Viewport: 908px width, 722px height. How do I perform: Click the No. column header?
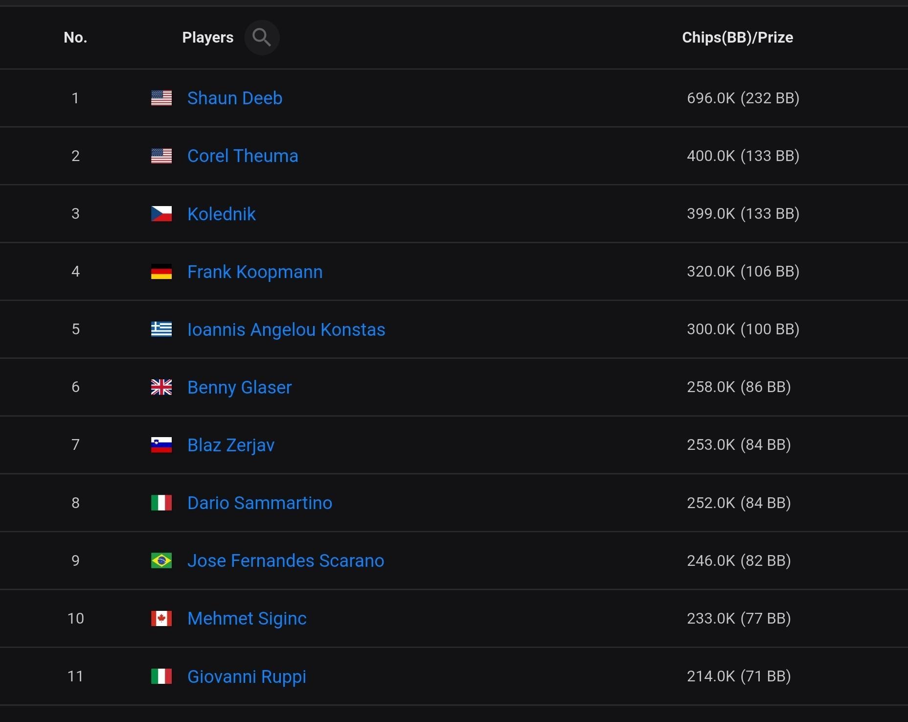[x=75, y=37]
